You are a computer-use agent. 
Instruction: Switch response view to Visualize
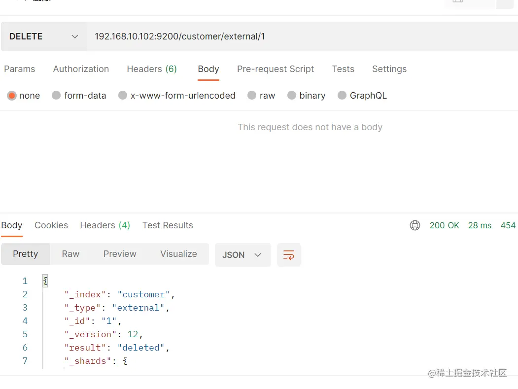(179, 254)
